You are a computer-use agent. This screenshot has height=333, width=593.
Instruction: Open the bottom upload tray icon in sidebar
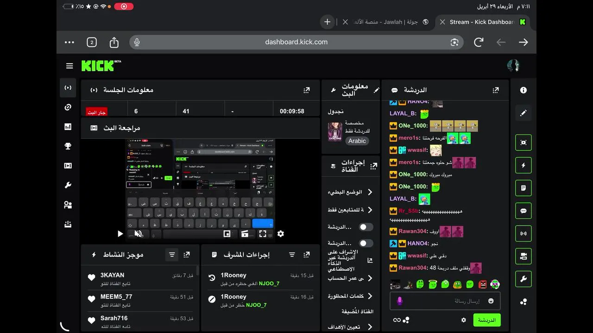pyautogui.click(x=68, y=224)
